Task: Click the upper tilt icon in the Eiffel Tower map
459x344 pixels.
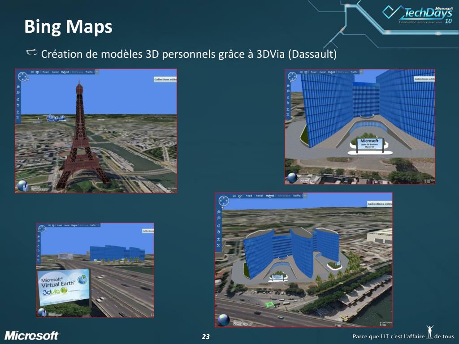Action: tap(18, 112)
